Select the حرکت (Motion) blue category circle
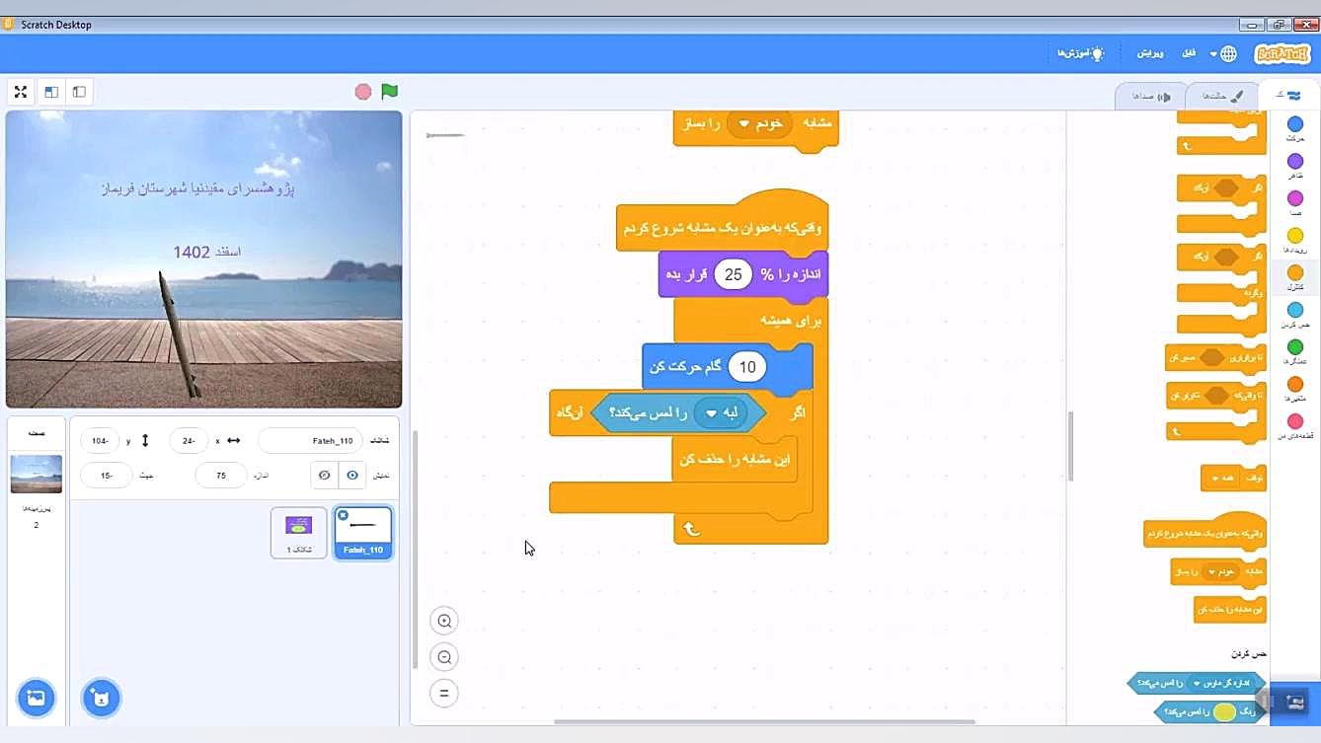Viewport: 1321px width, 743px height. click(1295, 124)
